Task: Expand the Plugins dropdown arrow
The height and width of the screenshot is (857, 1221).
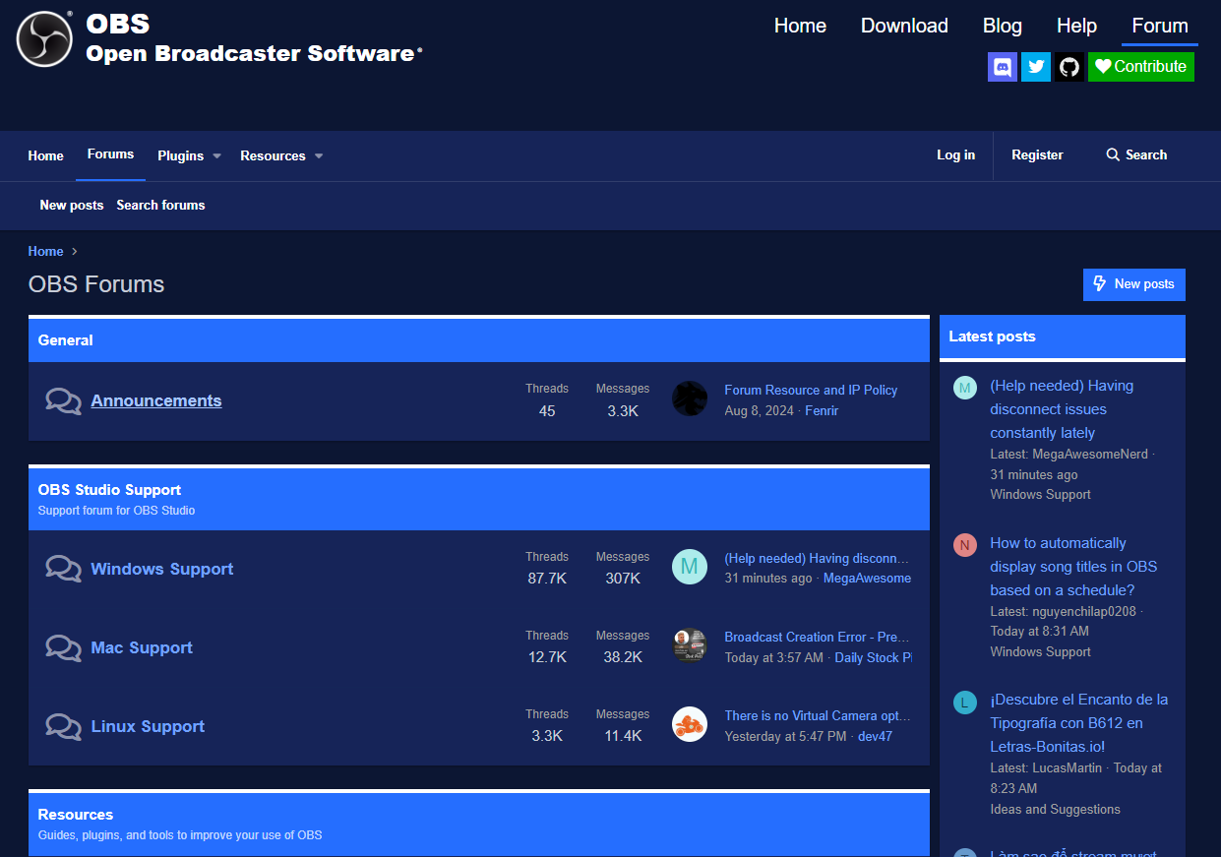Action: click(x=216, y=156)
